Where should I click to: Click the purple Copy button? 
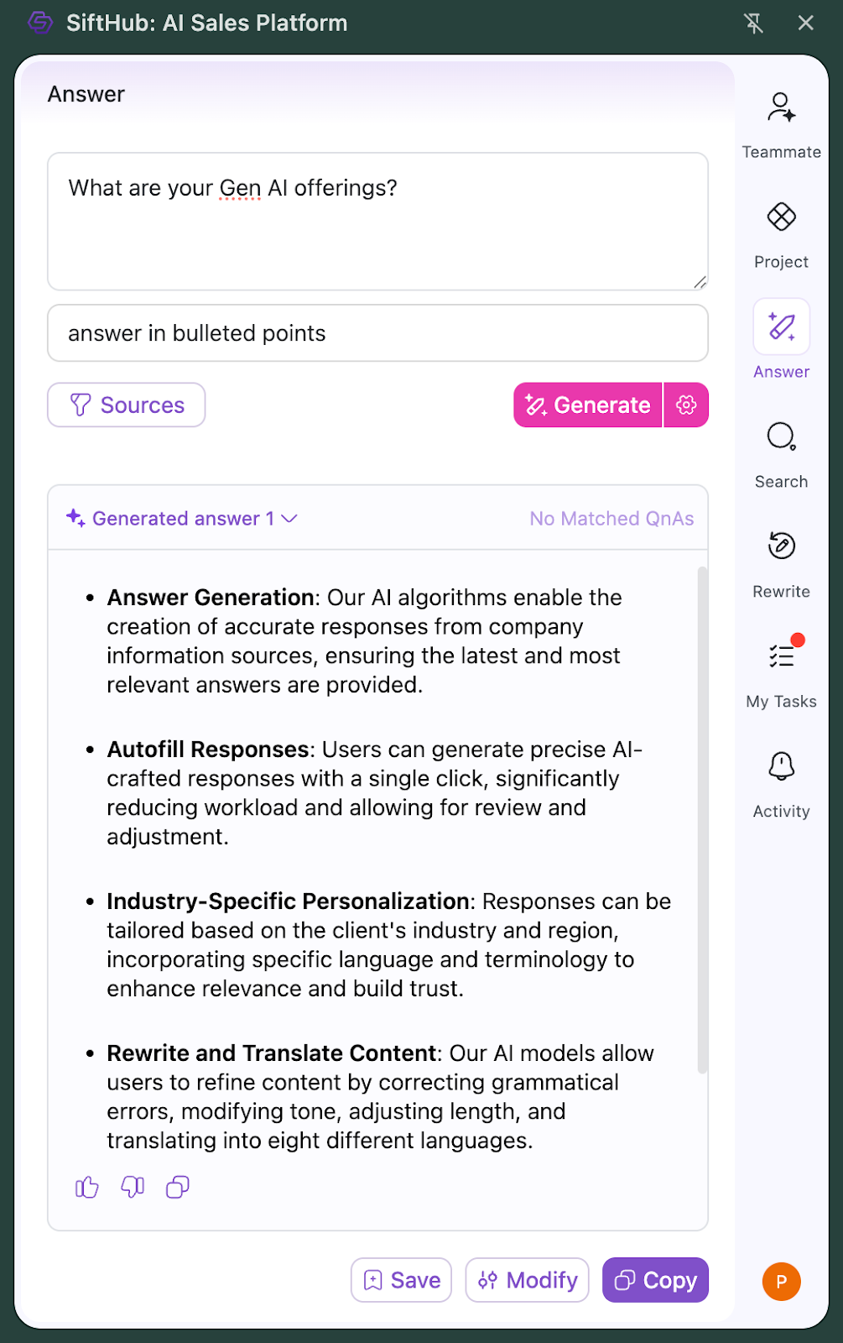[x=655, y=1280]
